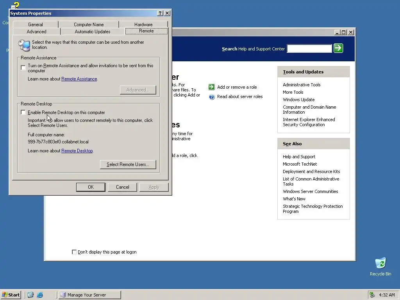Click the full computer name text 999-7b77c803ef0.collabnet.local
This screenshot has height=300, width=400.
pyautogui.click(x=58, y=141)
